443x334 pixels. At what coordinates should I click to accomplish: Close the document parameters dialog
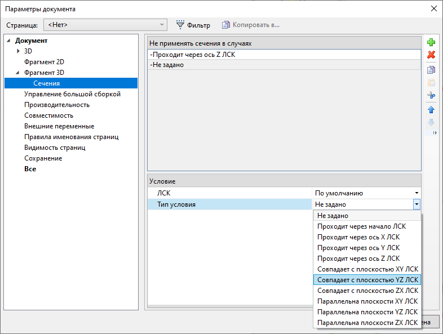pyautogui.click(x=433, y=8)
